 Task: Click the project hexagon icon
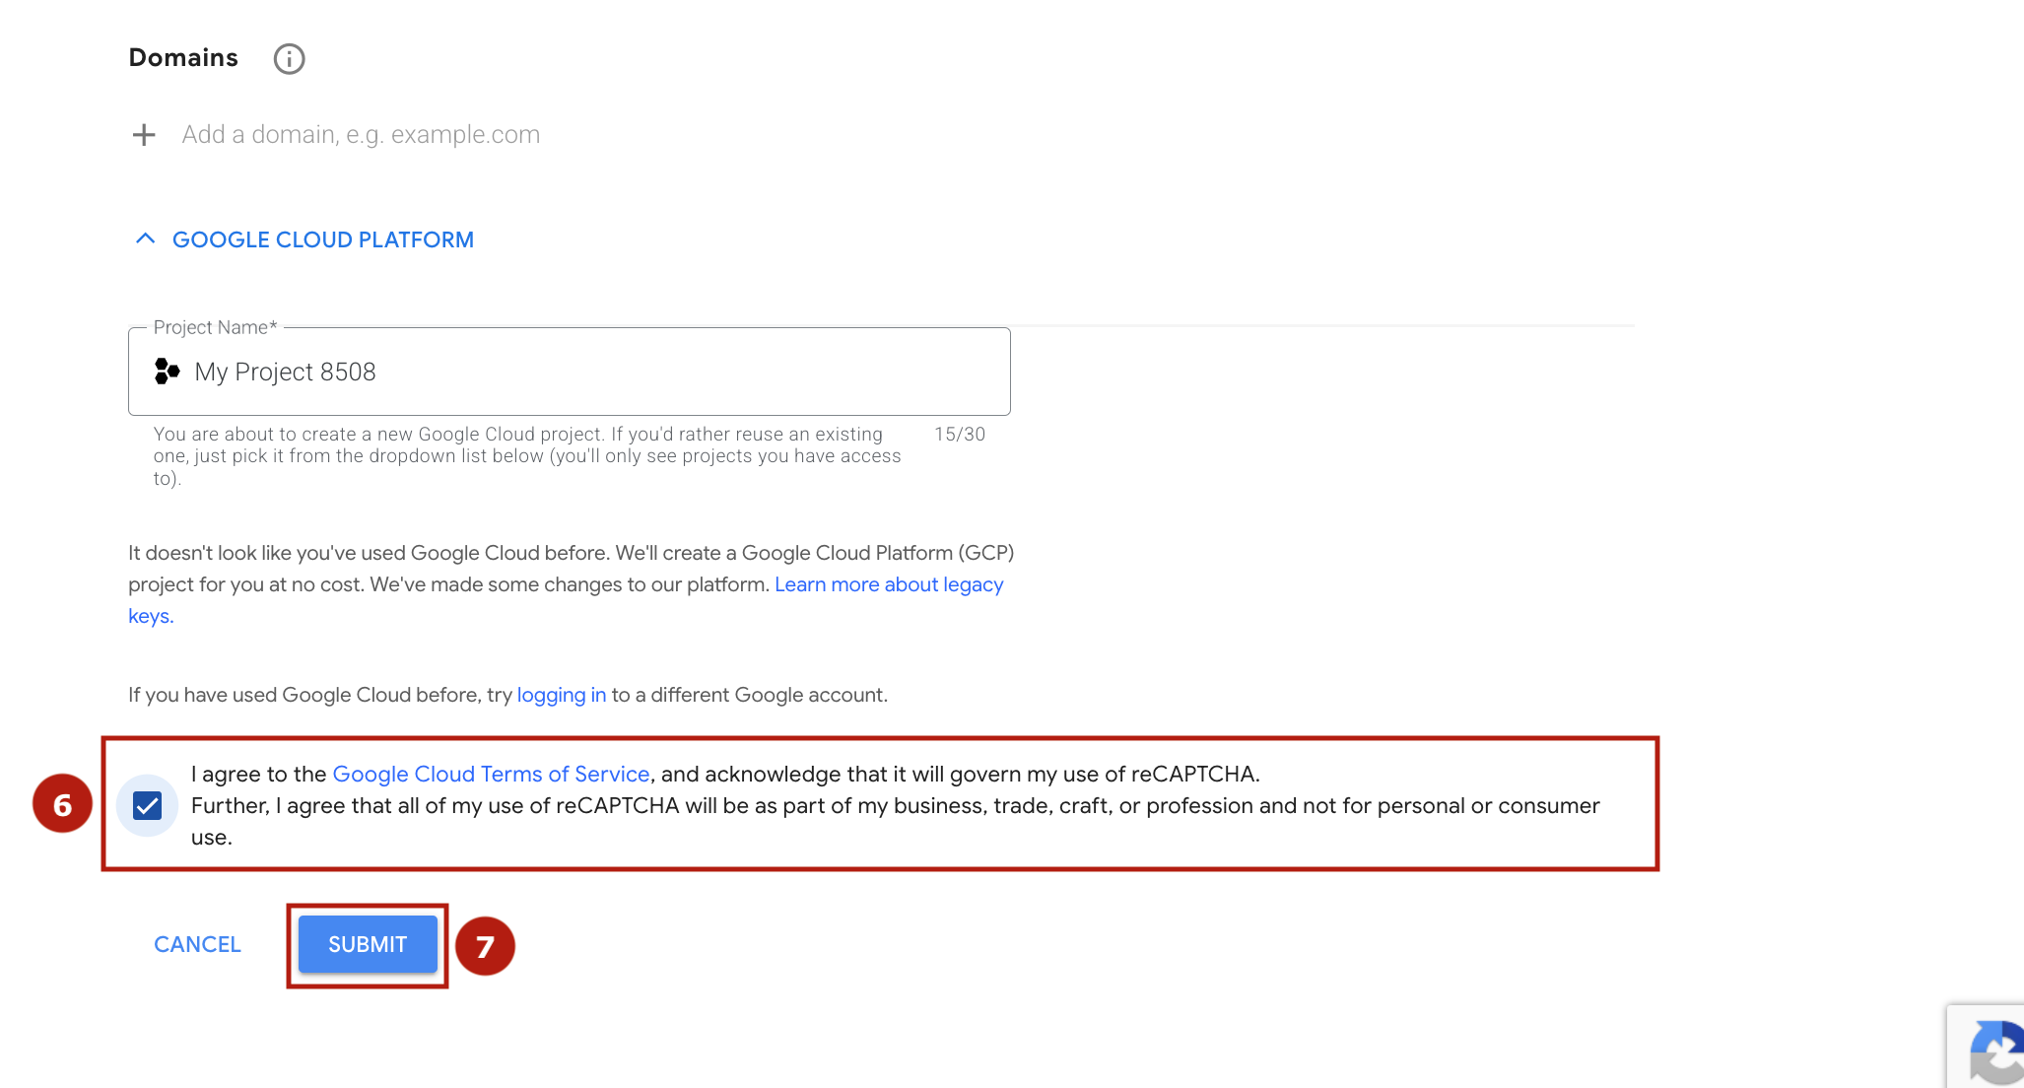click(168, 372)
